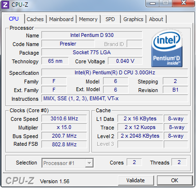Click the Version 1.56 label
The image size is (196, 188).
pyautogui.click(x=55, y=181)
